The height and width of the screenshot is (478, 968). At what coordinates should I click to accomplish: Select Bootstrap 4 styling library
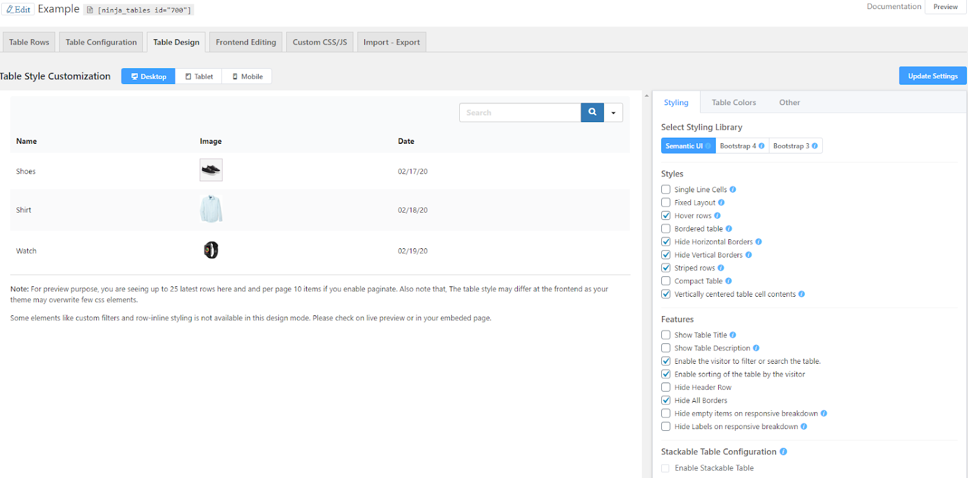742,146
